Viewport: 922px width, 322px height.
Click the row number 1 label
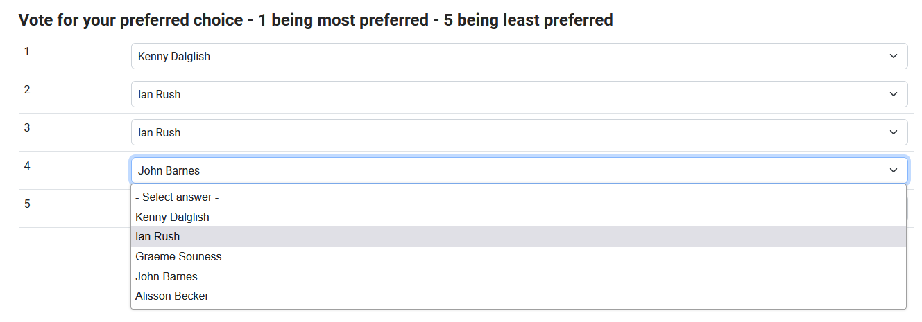[x=27, y=51]
